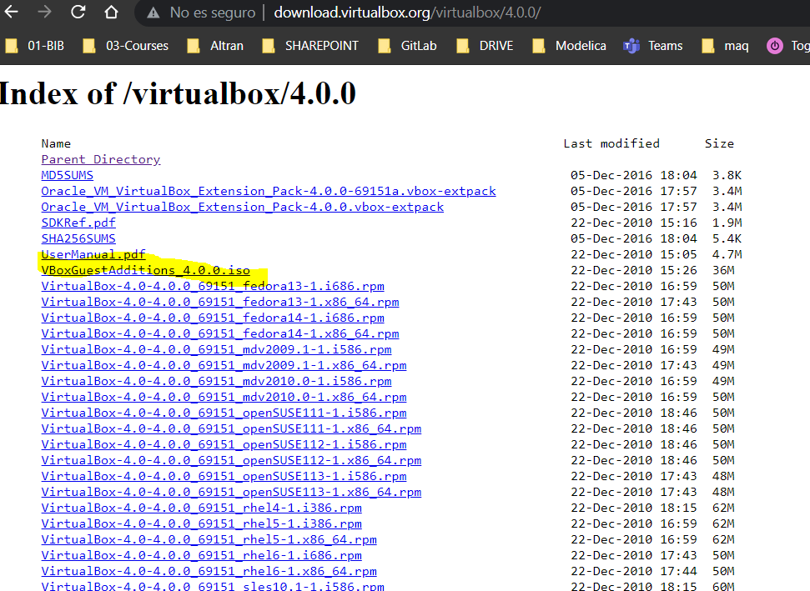Viewport: 810px width, 591px height.
Task: Download the MD5SUMS file
Action: [68, 176]
